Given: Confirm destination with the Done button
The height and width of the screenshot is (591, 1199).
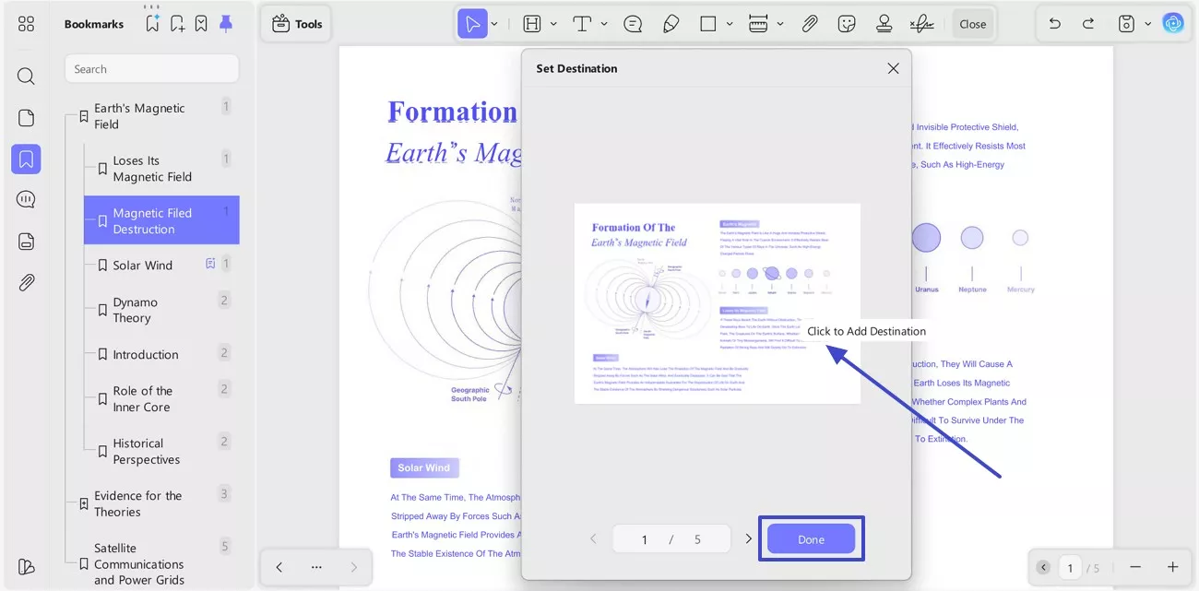Looking at the screenshot, I should tap(811, 538).
